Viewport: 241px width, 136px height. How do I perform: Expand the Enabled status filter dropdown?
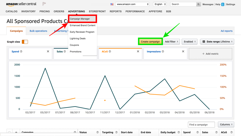[x=189, y=42]
